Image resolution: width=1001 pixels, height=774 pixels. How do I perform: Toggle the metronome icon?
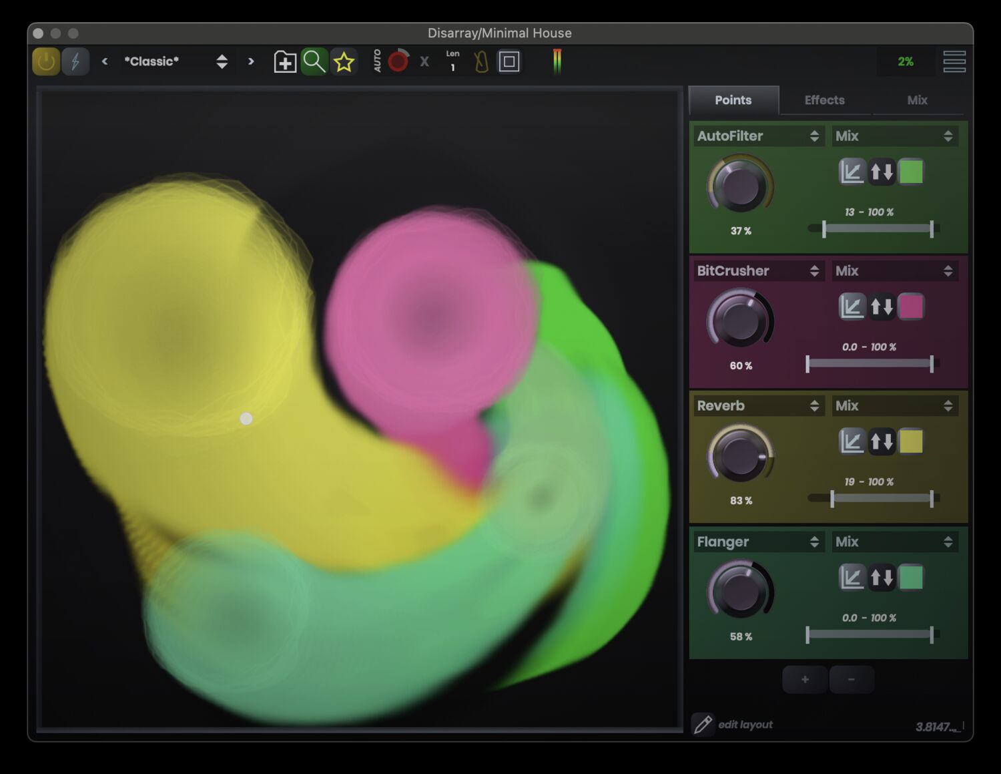(480, 62)
